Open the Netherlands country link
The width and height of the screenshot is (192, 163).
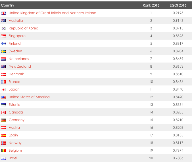pos(19,59)
